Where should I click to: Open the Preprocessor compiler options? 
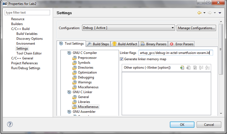tap(87, 58)
